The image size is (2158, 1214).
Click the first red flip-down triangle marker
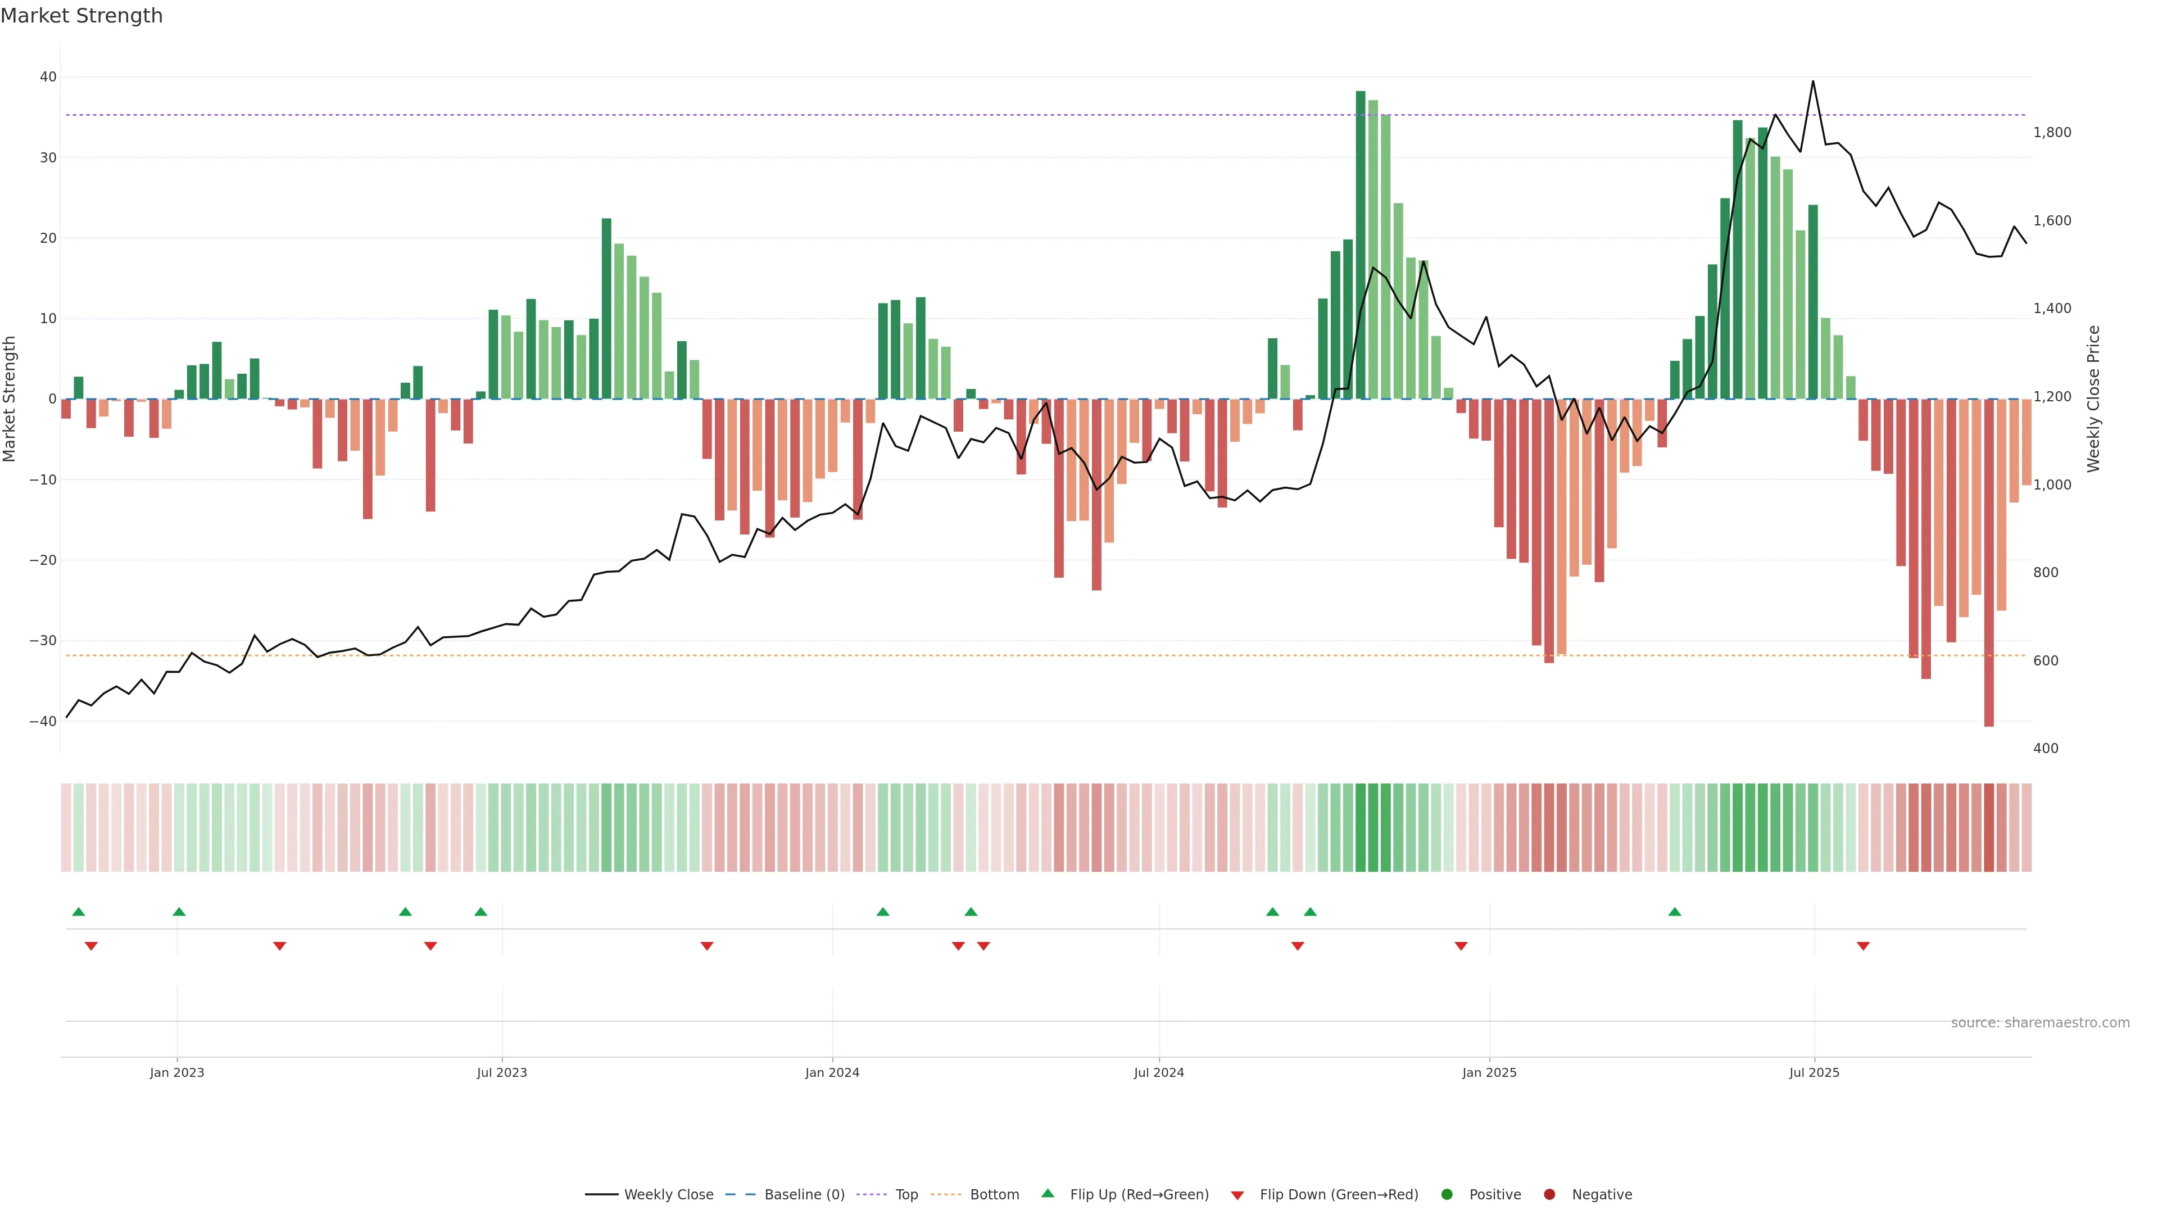click(x=91, y=946)
